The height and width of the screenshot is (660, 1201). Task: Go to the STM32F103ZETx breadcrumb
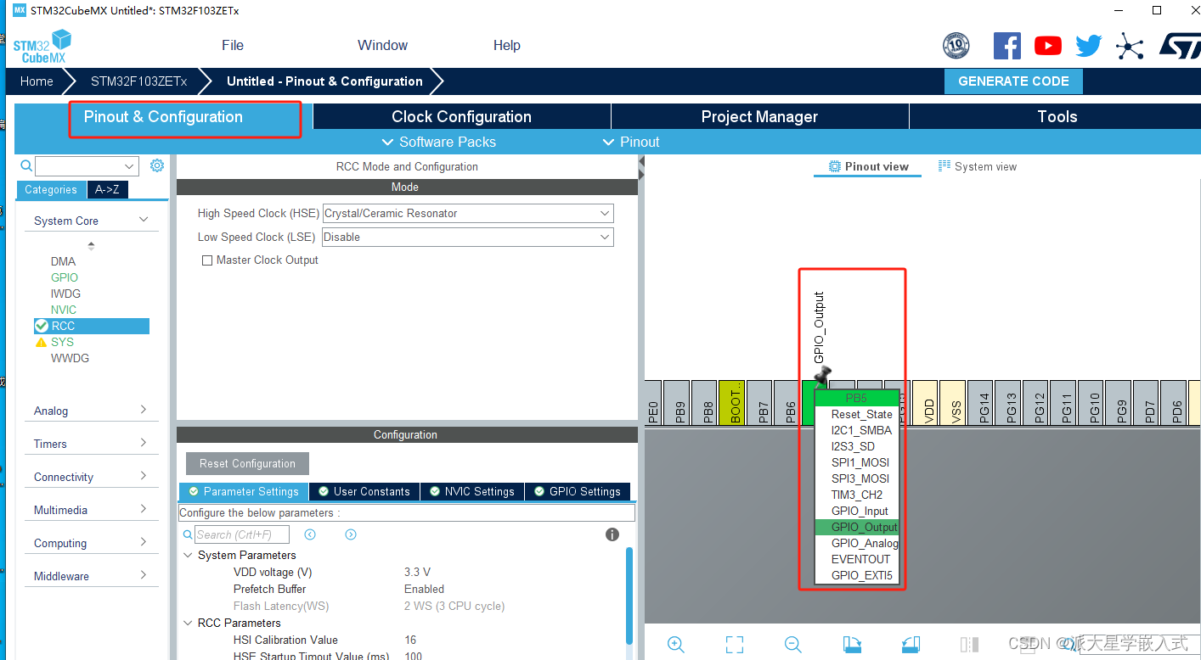[x=138, y=81]
